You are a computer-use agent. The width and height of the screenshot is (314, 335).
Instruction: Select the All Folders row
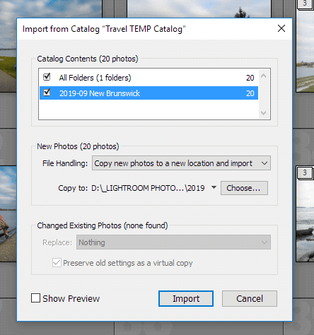[x=149, y=78]
